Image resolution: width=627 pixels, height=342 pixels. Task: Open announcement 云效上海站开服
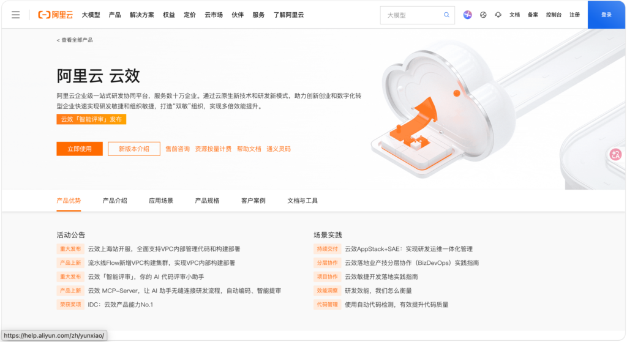(x=164, y=249)
